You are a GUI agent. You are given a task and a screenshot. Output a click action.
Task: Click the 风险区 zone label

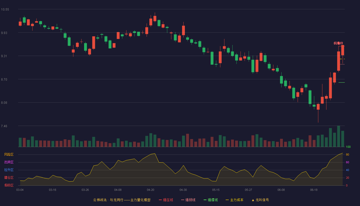coord(9,154)
